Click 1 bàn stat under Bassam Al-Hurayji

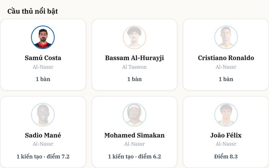pyautogui.click(x=134, y=79)
